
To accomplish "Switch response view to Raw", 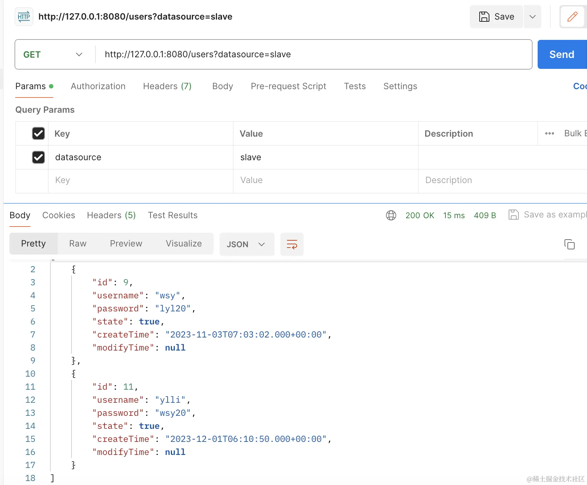I will (x=77, y=244).
